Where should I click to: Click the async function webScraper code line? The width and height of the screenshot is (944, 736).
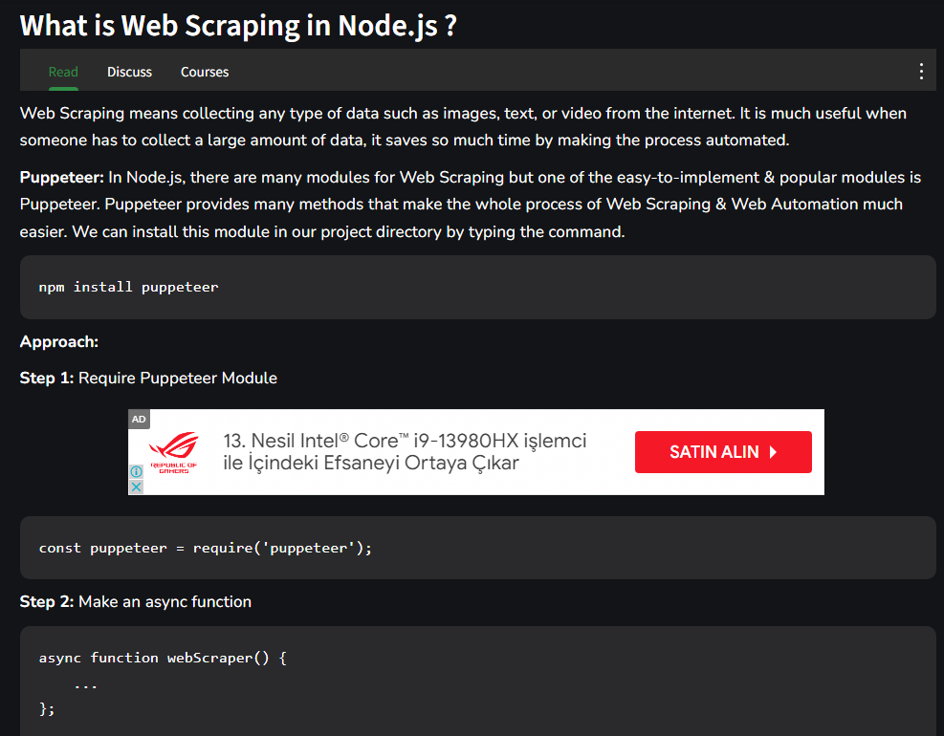[163, 658]
